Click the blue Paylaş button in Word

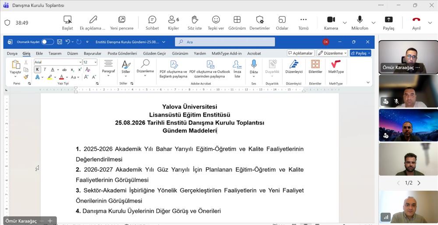[x=360, y=53]
